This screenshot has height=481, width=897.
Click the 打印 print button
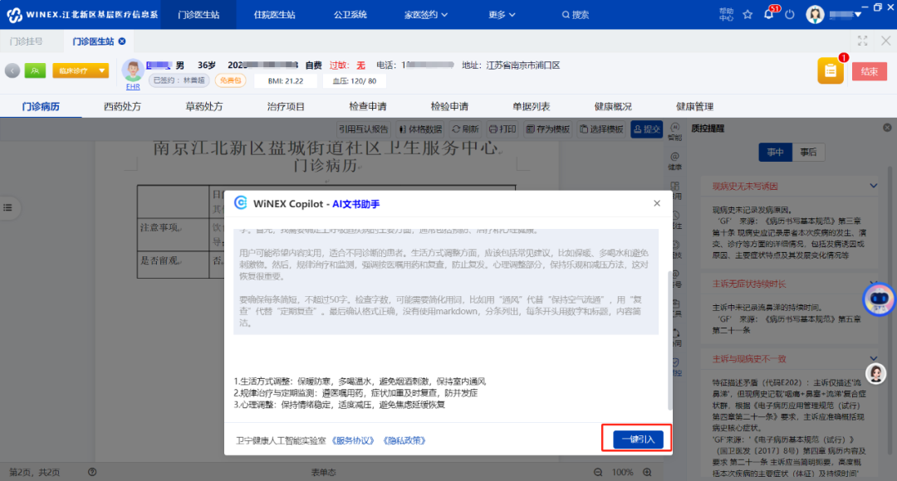tap(502, 129)
